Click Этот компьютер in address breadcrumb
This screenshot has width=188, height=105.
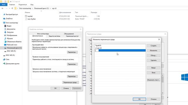25,8
